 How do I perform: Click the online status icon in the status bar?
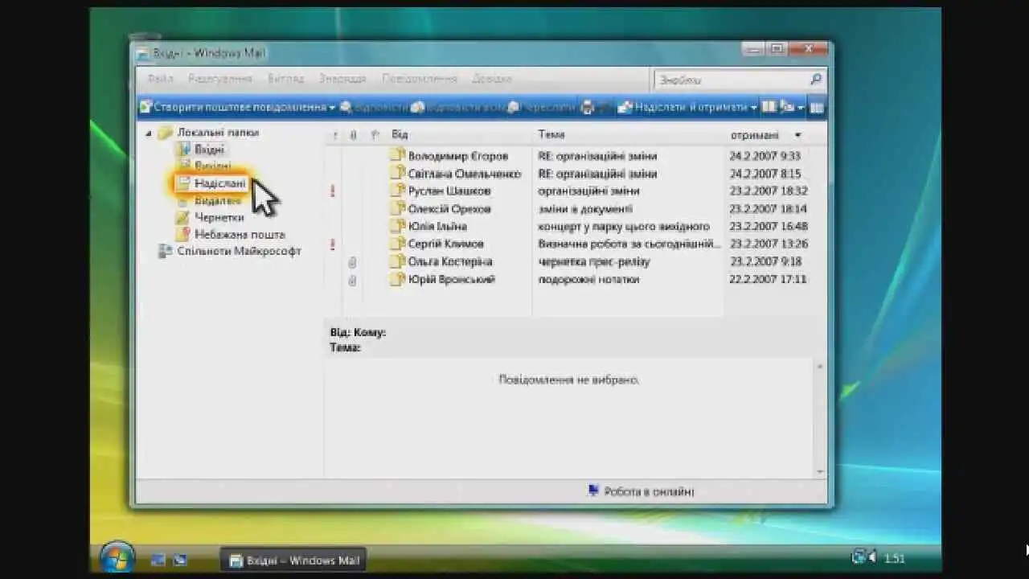593,490
